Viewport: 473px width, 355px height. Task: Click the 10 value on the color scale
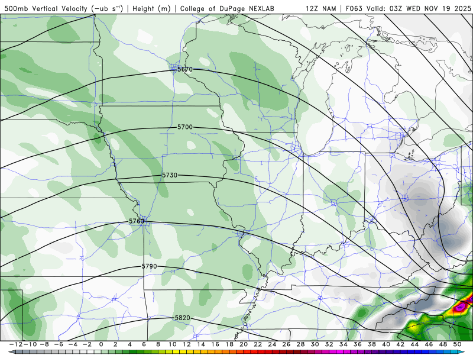pyautogui.click(x=172, y=344)
